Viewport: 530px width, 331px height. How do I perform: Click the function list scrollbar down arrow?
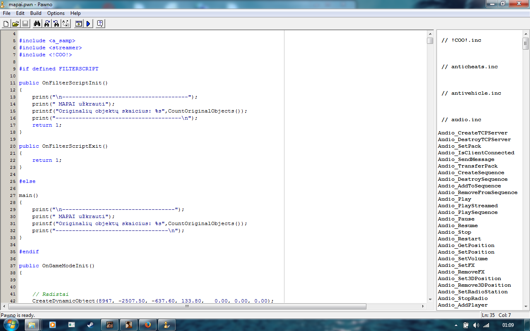[x=526, y=306]
